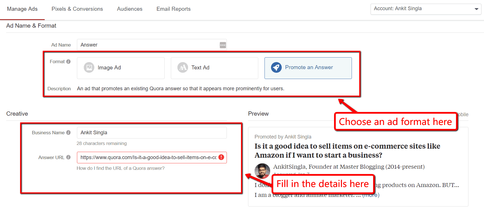
Task: Click the '28 characters remaining' text
Action: point(102,143)
